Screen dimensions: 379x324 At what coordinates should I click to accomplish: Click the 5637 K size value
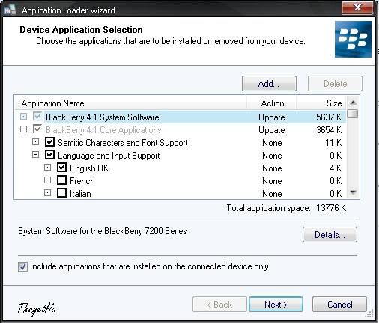point(329,117)
